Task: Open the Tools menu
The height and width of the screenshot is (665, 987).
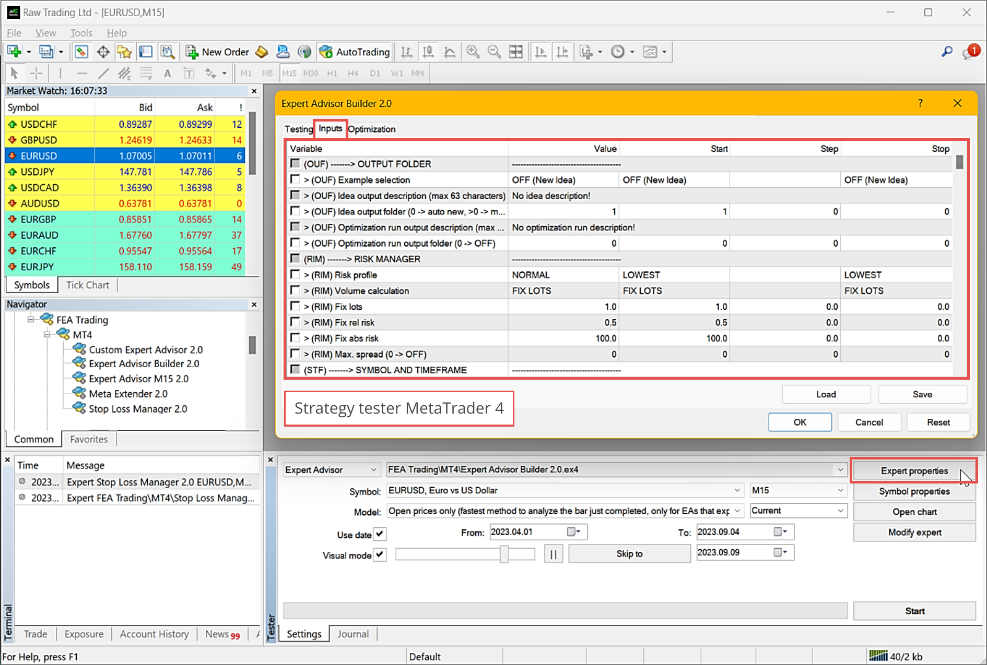Action: pyautogui.click(x=81, y=33)
